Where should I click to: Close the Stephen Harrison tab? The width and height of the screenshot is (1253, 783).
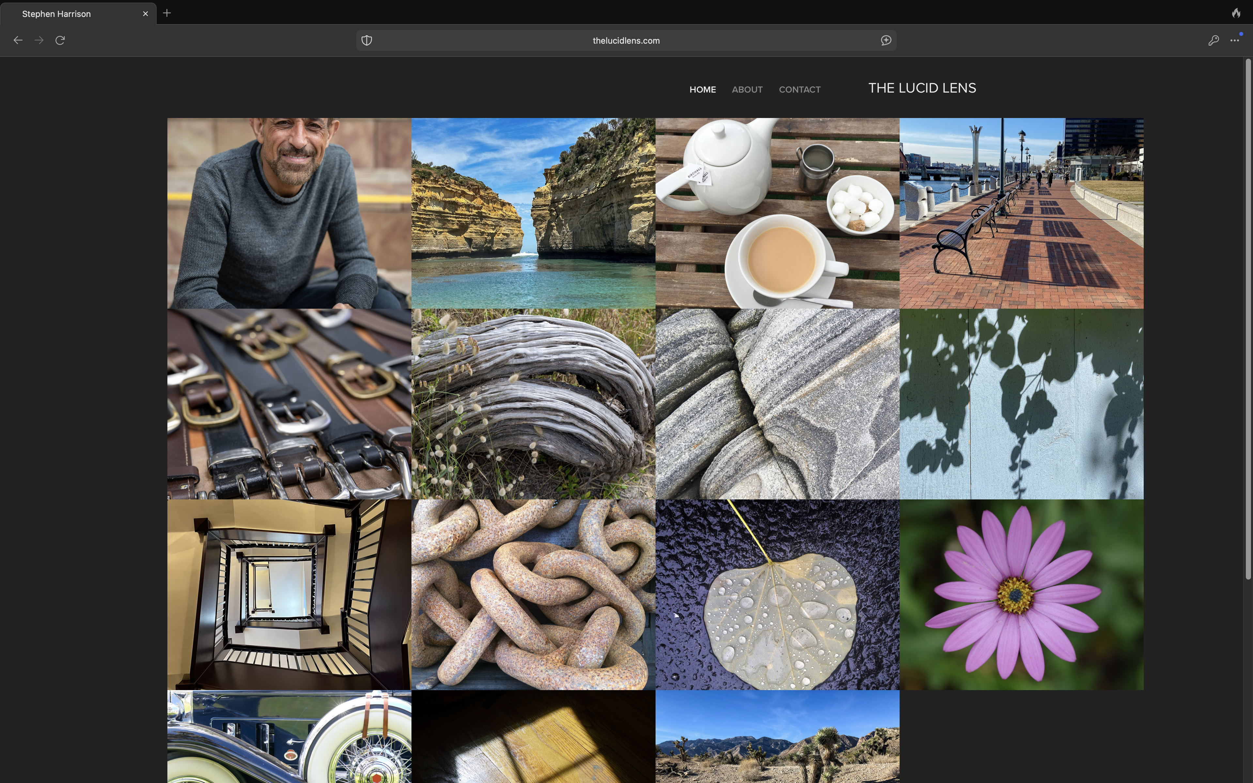[145, 14]
